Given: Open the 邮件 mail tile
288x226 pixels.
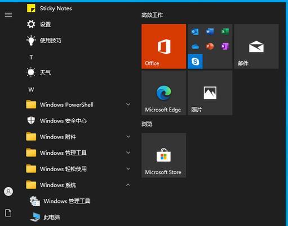Looking at the screenshot, I should (x=256, y=46).
